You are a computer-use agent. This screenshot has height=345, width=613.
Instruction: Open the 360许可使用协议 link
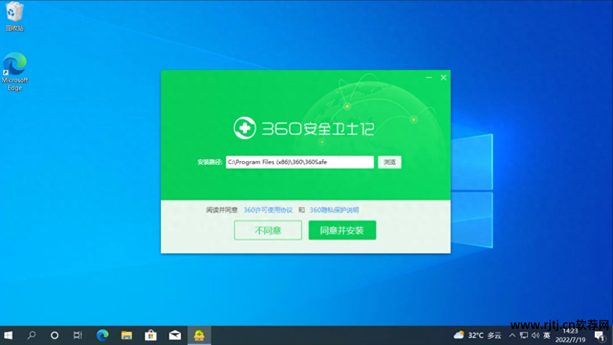(x=268, y=210)
